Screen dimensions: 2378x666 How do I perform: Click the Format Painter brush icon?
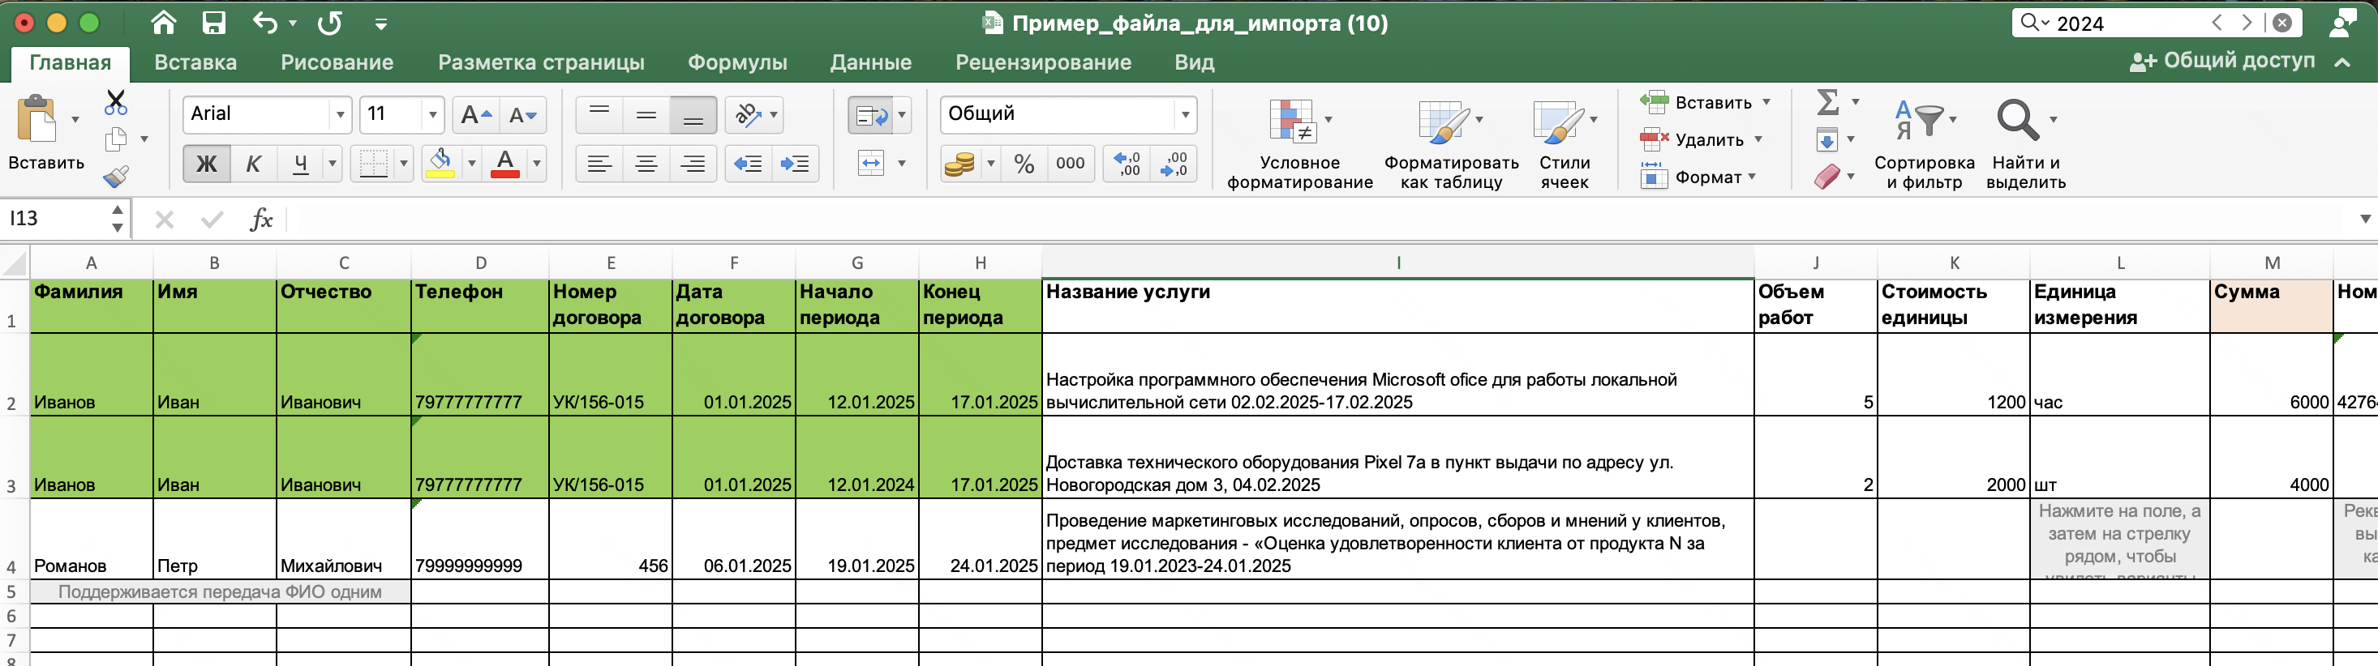coord(115,176)
